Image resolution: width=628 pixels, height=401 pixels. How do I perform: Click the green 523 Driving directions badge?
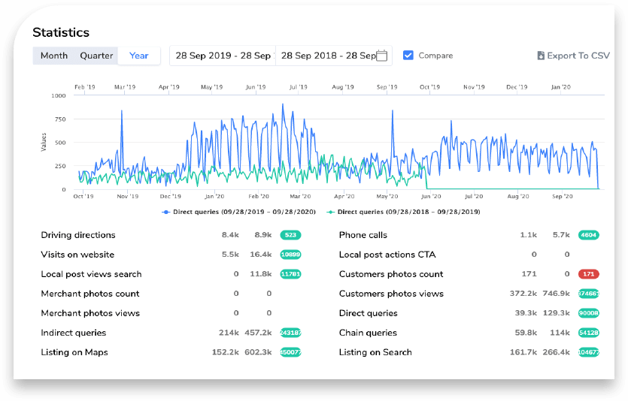coord(290,235)
